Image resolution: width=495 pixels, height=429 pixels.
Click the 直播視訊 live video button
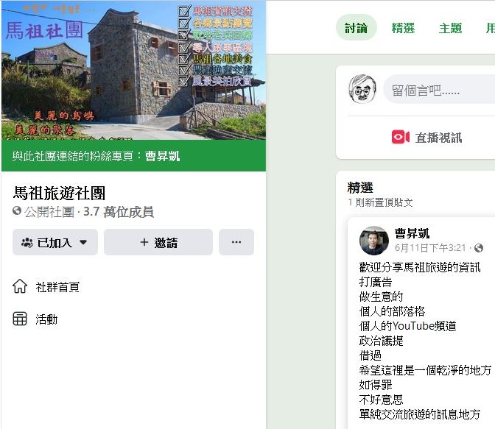[426, 137]
